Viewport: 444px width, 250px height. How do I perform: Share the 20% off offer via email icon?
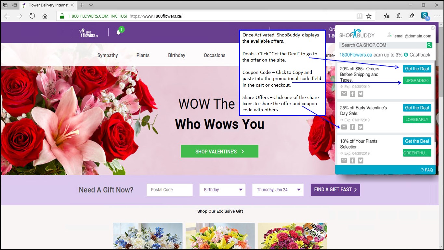pyautogui.click(x=344, y=94)
